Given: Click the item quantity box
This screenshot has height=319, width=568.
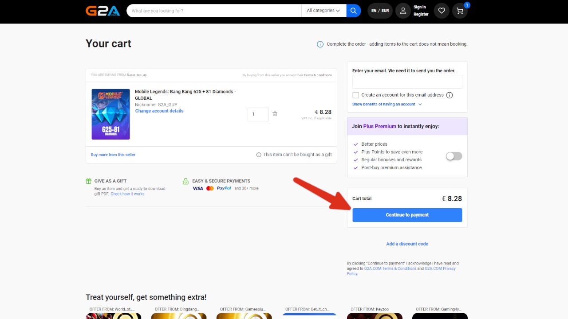Looking at the screenshot, I should tap(258, 114).
